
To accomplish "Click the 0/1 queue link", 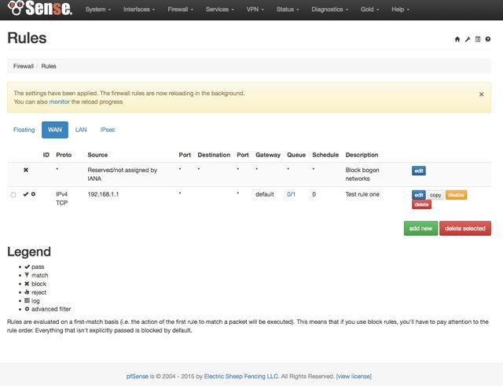I will [291, 193].
